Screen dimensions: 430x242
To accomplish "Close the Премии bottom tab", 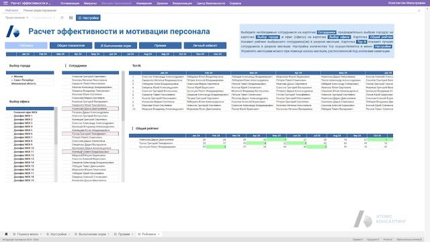I will pyautogui.click(x=132, y=234).
